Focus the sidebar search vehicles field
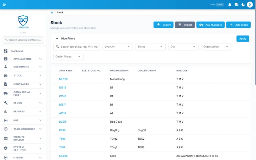Image resolution: width=256 pixels, height=160 pixels. pyautogui.click(x=23, y=40)
